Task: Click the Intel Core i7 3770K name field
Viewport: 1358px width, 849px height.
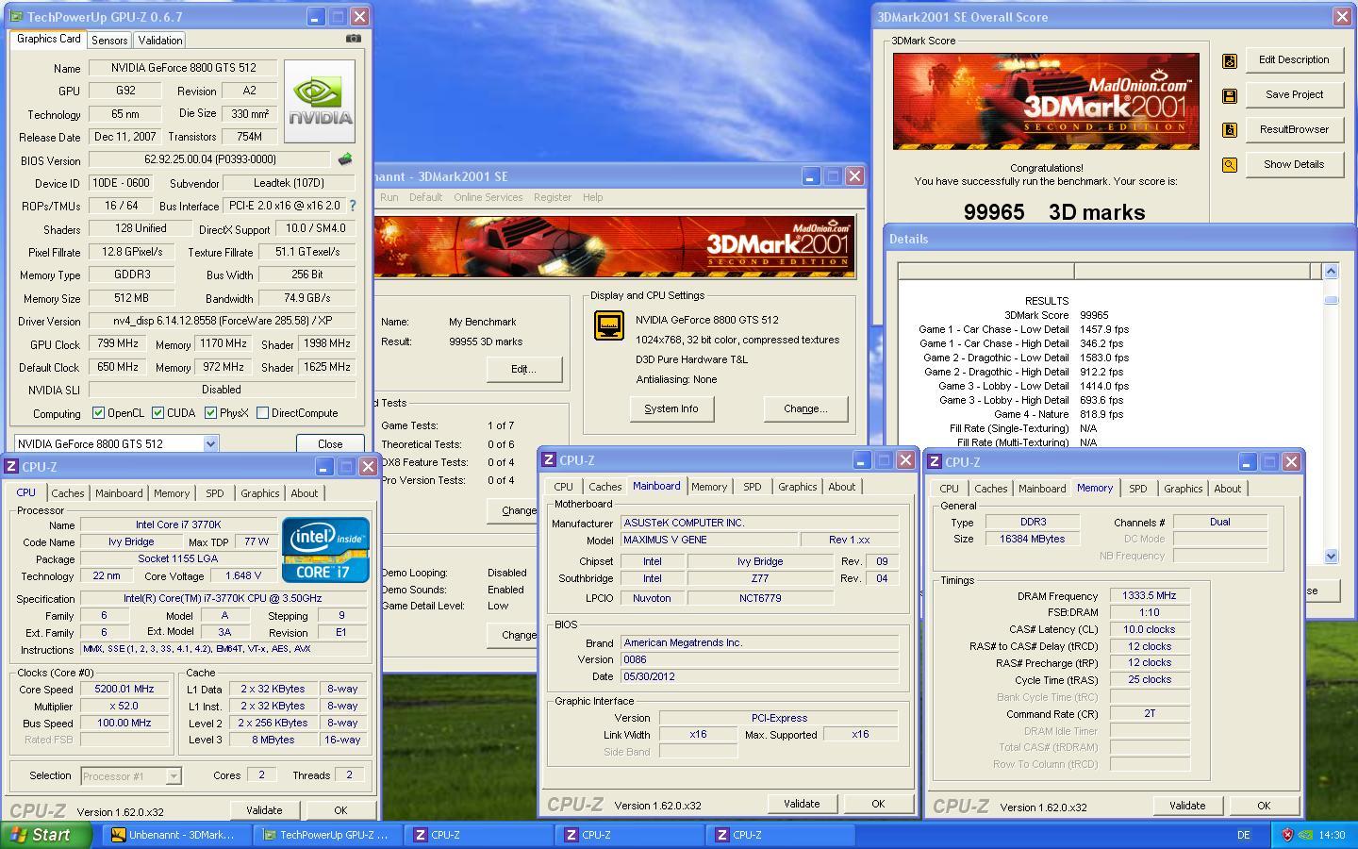Action: click(178, 524)
